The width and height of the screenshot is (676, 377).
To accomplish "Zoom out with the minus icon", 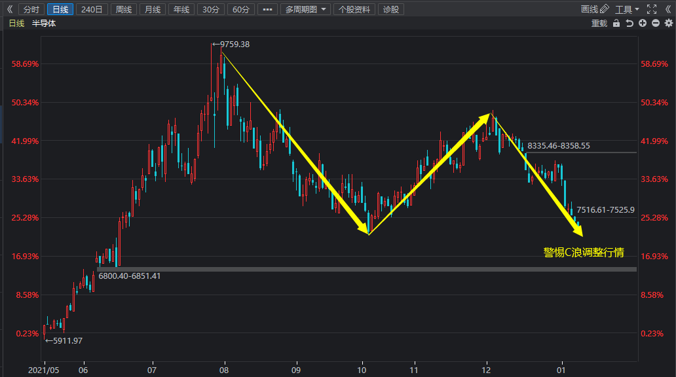I will tap(656, 24).
